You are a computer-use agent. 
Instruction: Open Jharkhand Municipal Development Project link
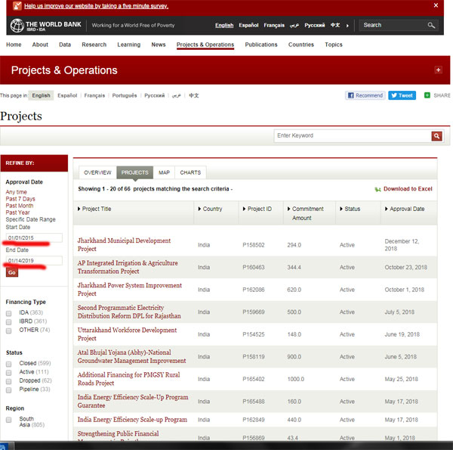click(x=124, y=245)
